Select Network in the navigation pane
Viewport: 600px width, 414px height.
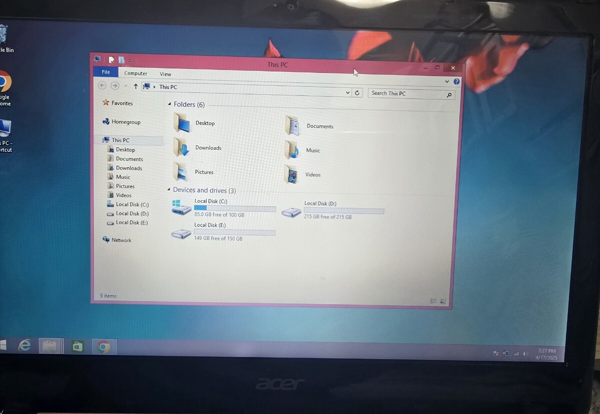(x=121, y=240)
